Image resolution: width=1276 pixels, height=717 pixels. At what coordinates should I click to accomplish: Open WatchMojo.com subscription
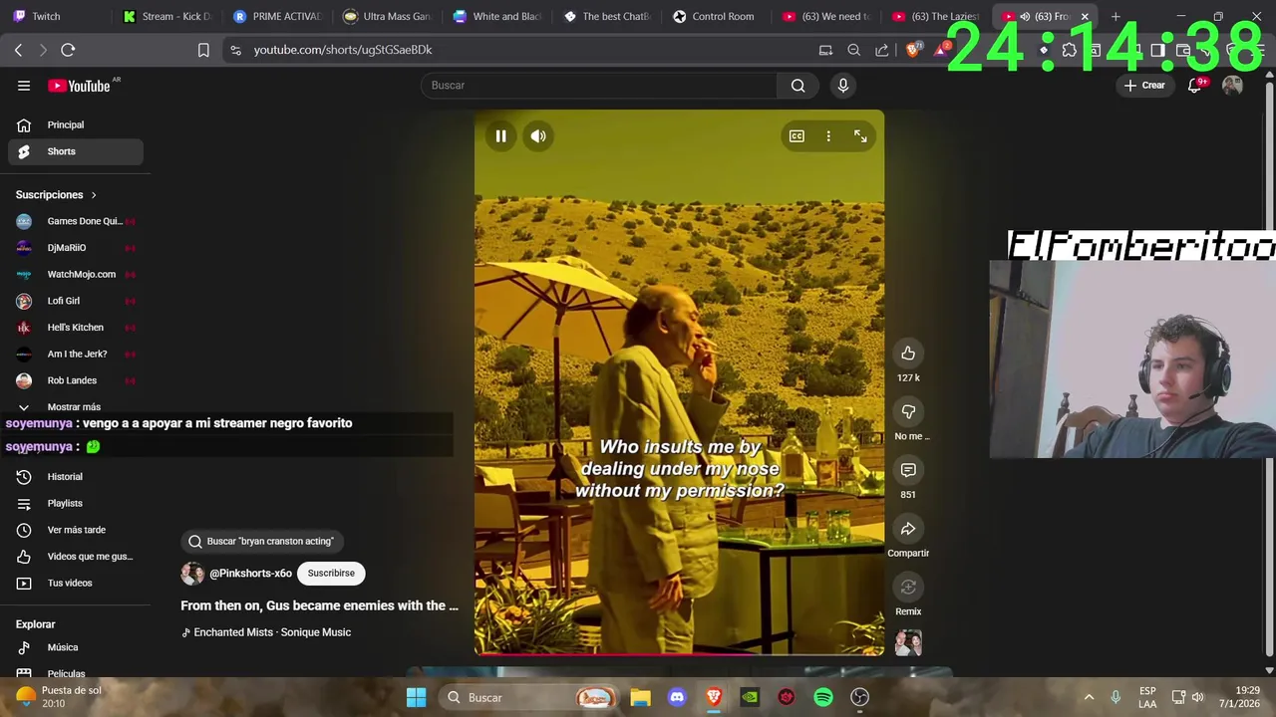tap(76, 274)
